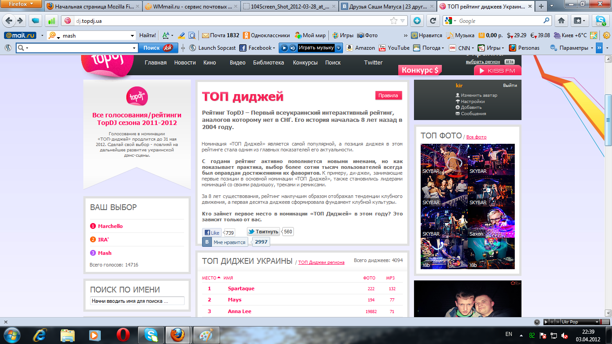612x344 pixels.
Task: Click the Найти! button in the Mail.ru toolbar
Action: (x=147, y=35)
